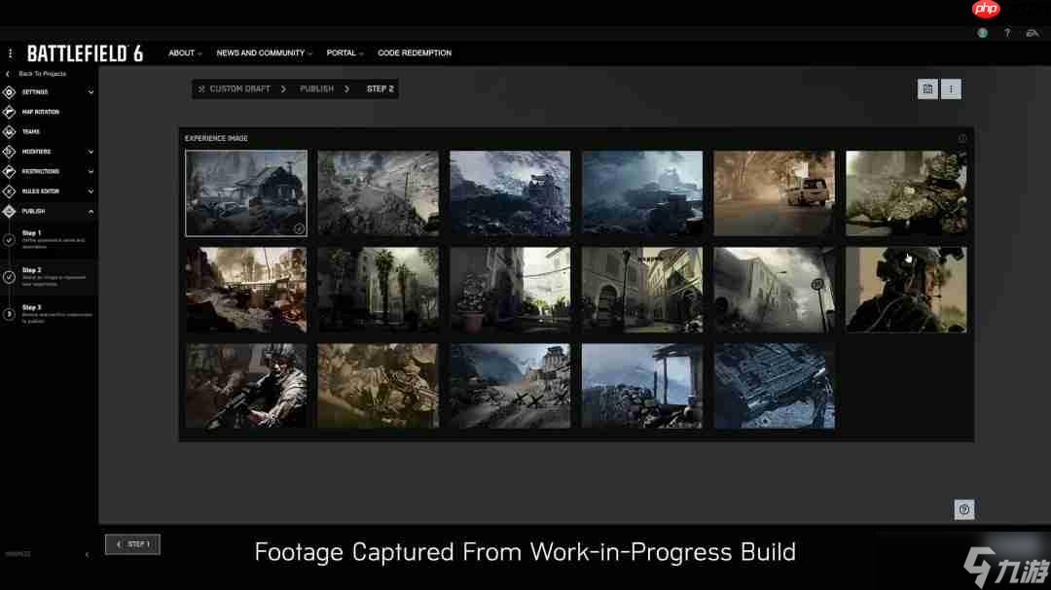Select the soldier aiming rifle image
Viewport: 1051px width, 590px height.
246,386
